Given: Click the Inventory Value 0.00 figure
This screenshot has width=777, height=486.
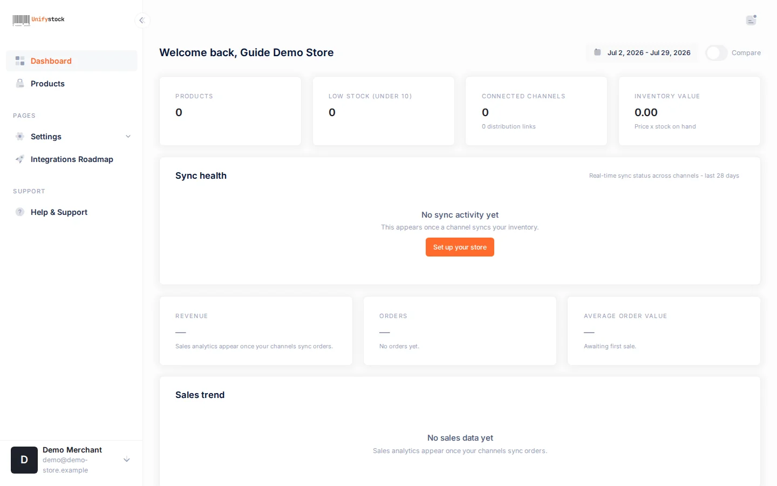Looking at the screenshot, I should (646, 112).
